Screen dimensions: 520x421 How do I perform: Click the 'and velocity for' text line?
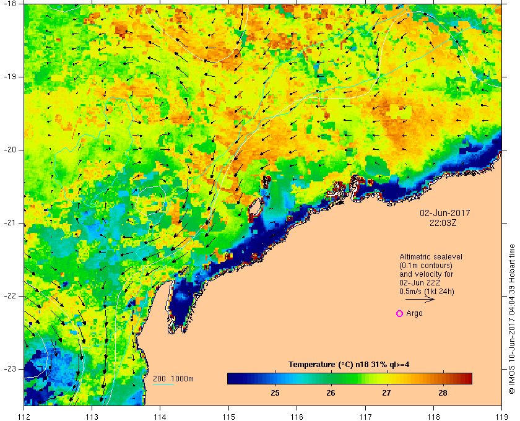tap(426, 274)
